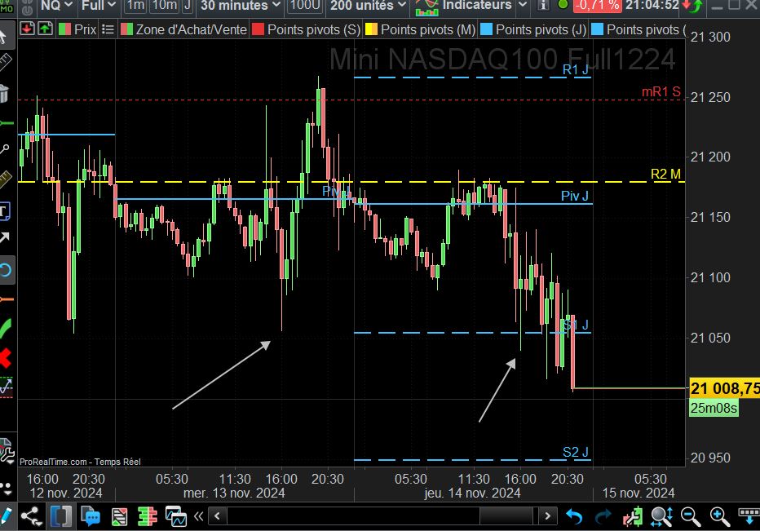Image resolution: width=760 pixels, height=531 pixels.
Task: Click the J daily timeframe button
Action: click(187, 6)
